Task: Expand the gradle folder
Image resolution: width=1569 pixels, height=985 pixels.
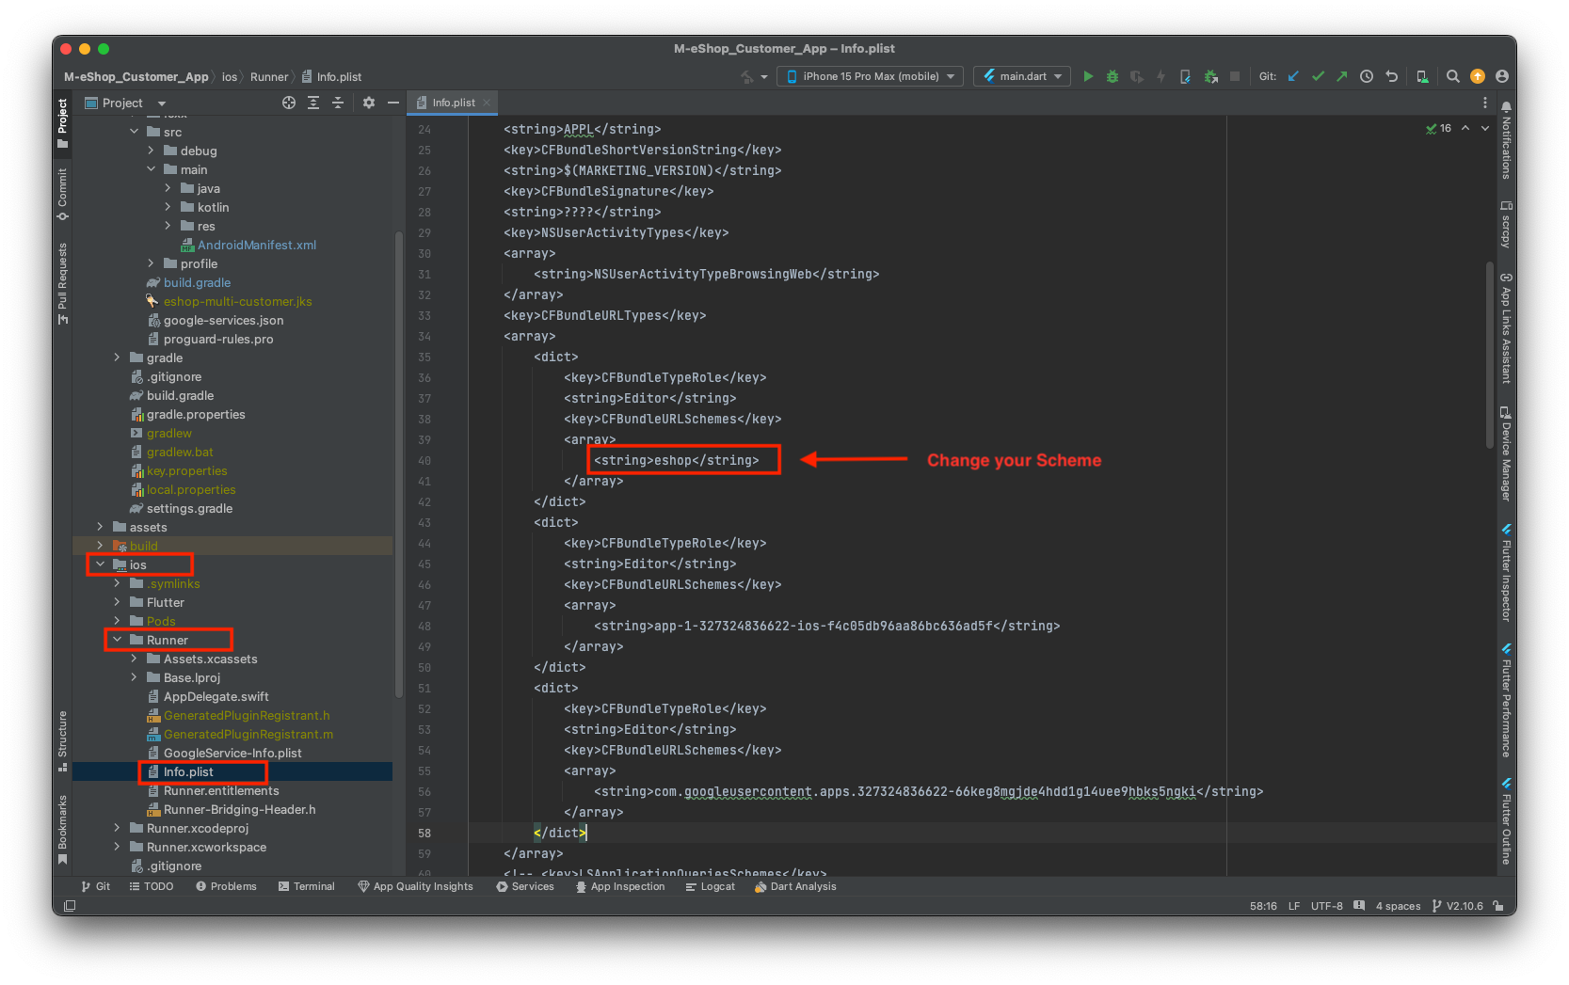Action: point(117,357)
